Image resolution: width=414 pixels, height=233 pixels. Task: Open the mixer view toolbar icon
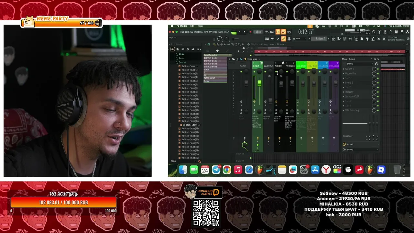[x=350, y=39]
